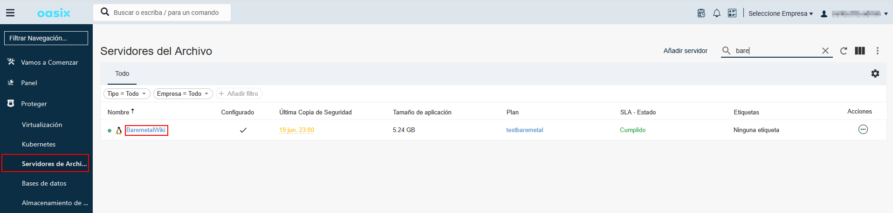Refresh the file servers table
Screen dimensions: 893x213
pyautogui.click(x=844, y=51)
